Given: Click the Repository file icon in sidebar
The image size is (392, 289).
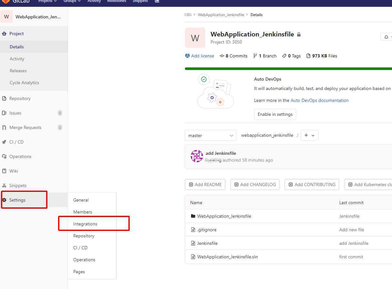Looking at the screenshot, I should [x=4, y=98].
